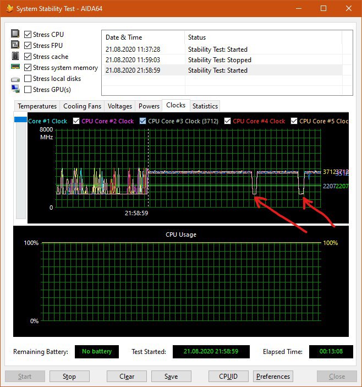
Task: Click the disabled Close button at bottom
Action: pos(337,377)
